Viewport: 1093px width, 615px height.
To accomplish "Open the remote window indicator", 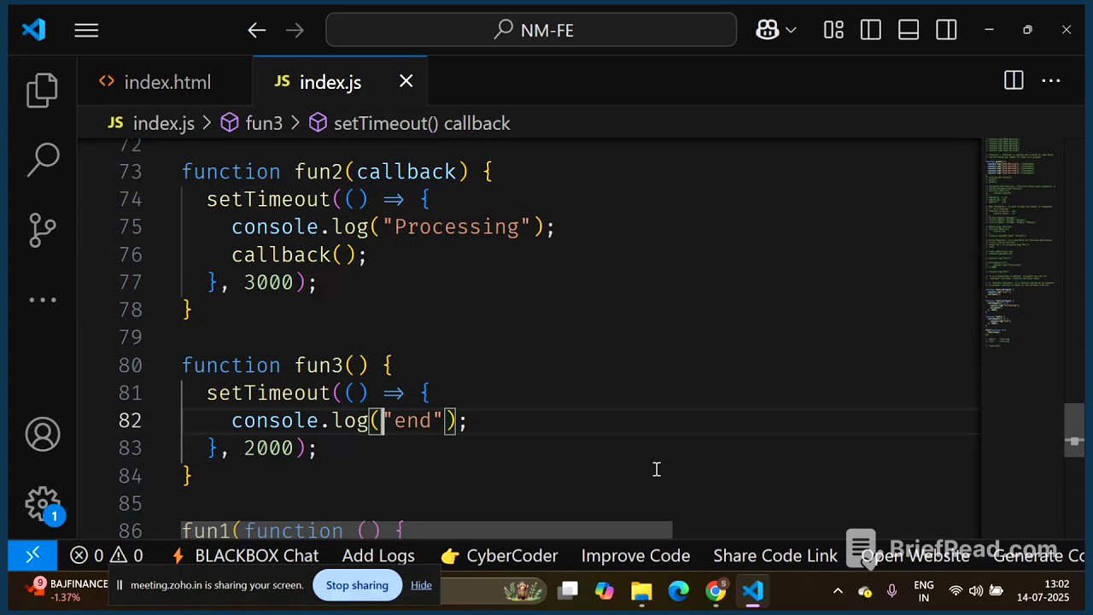I will tap(32, 555).
